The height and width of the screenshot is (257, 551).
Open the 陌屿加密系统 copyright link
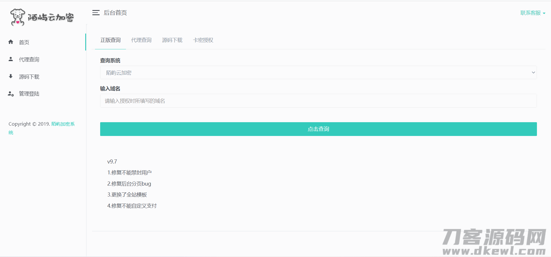[x=63, y=124]
